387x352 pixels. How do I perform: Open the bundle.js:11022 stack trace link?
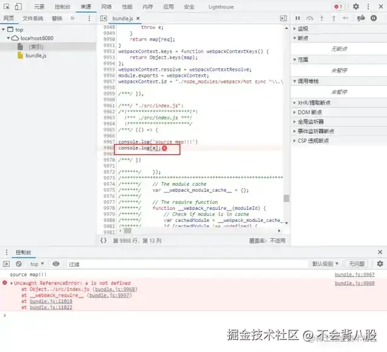click(x=51, y=307)
